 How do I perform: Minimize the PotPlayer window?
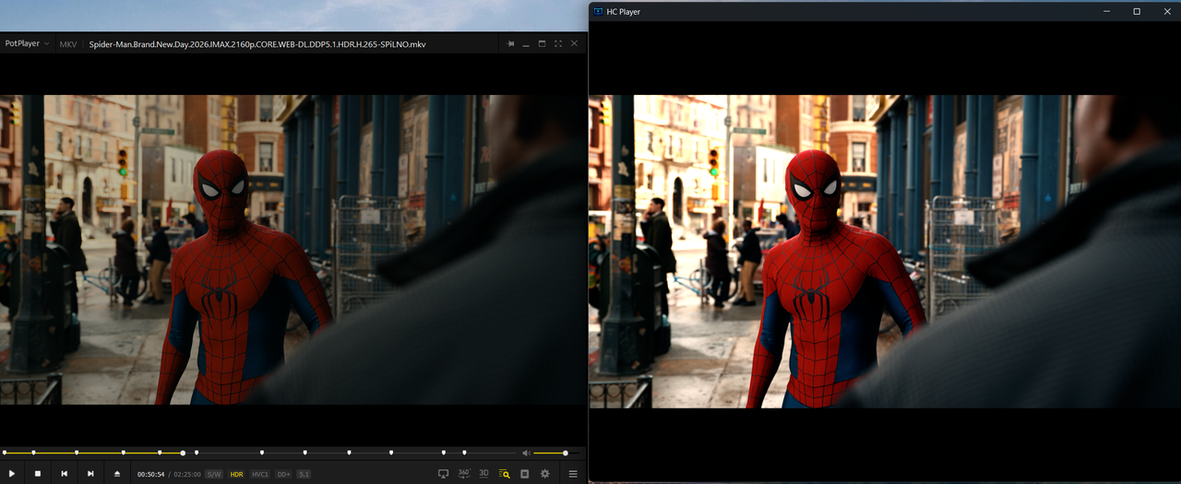(526, 44)
